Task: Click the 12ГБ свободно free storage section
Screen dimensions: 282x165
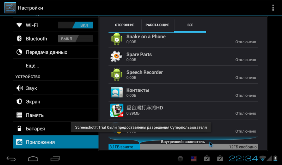Action: [x=199, y=147]
